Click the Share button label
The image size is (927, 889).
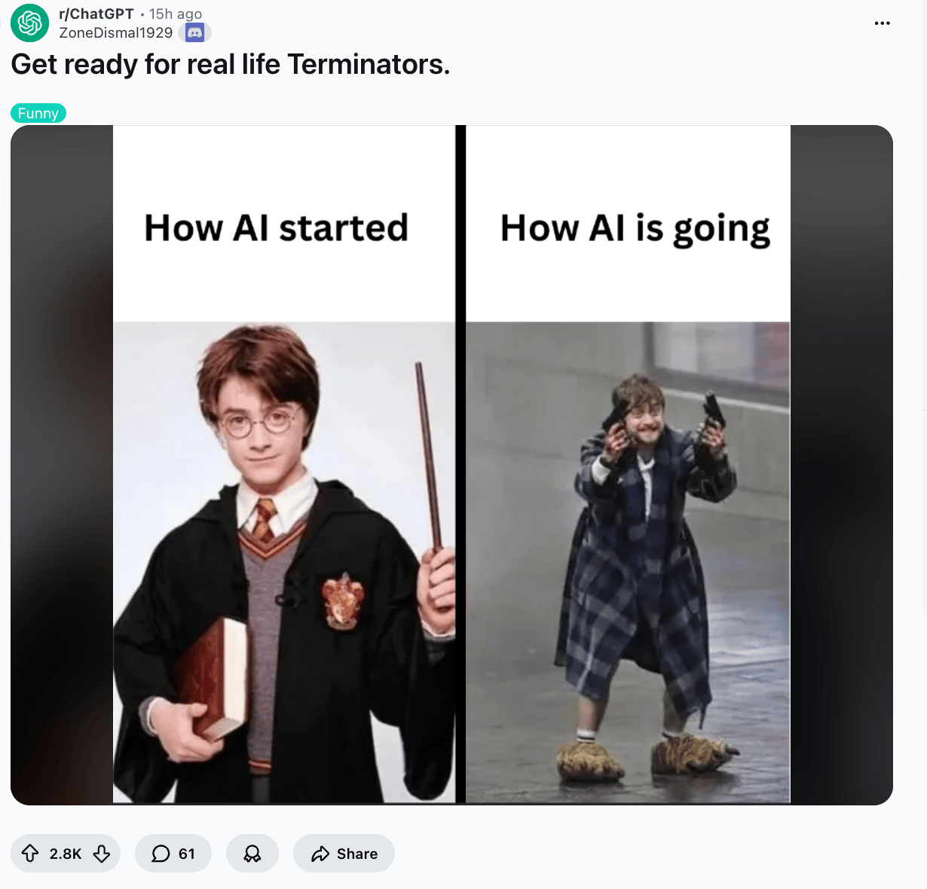point(357,854)
